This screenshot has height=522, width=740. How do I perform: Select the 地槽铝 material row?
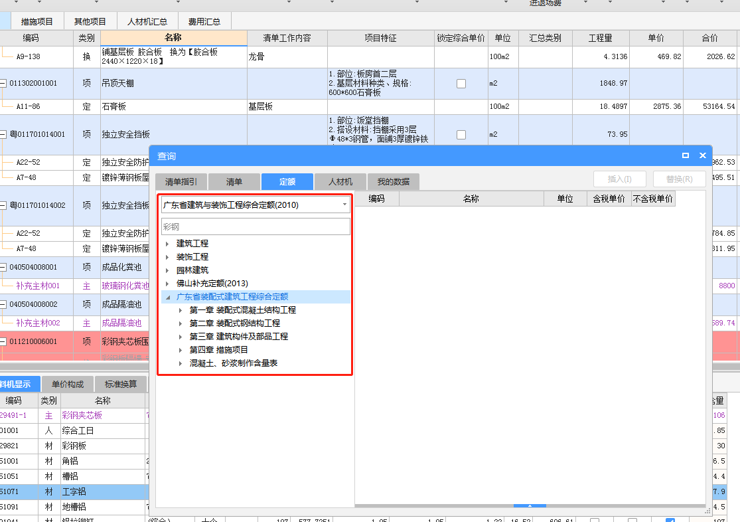pyautogui.click(x=74, y=507)
